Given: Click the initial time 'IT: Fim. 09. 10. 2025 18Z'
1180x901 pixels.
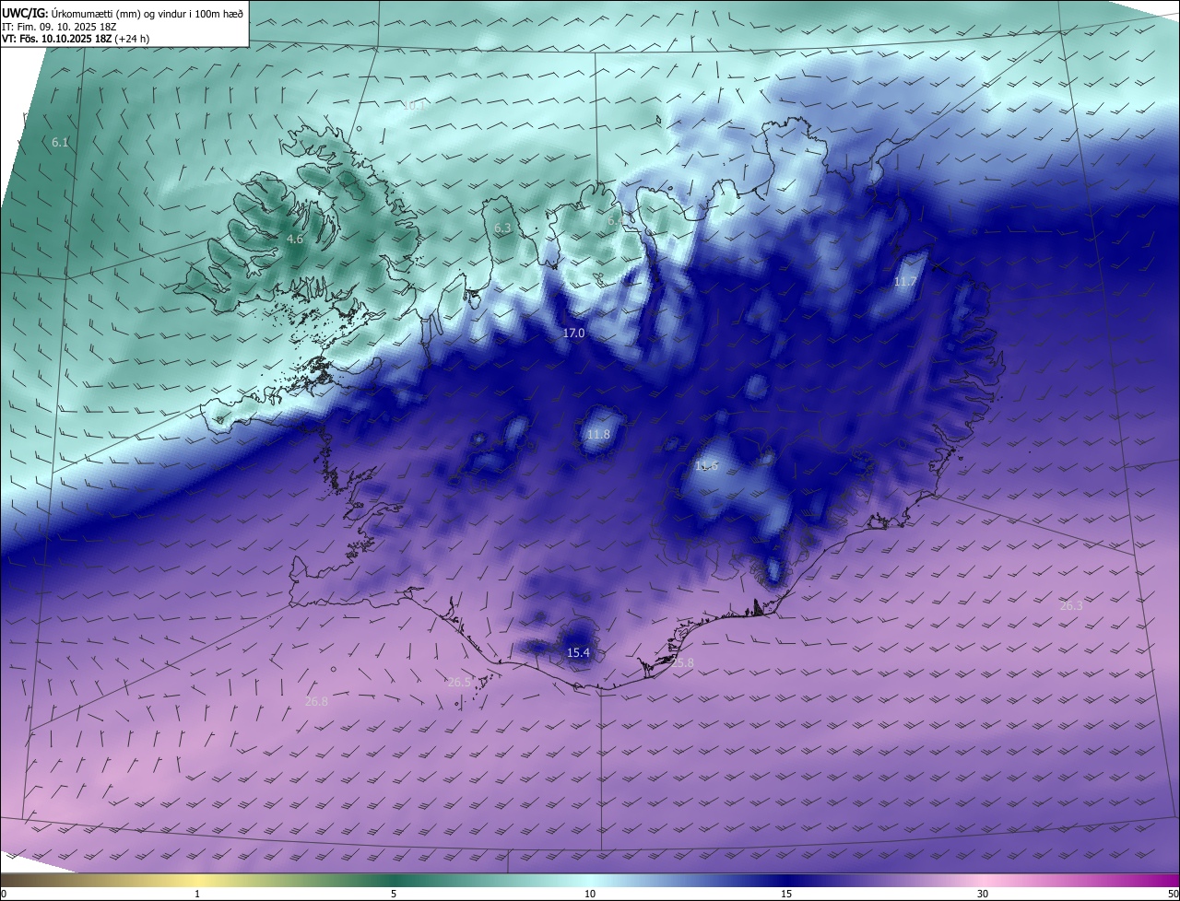Looking at the screenshot, I should click(59, 26).
